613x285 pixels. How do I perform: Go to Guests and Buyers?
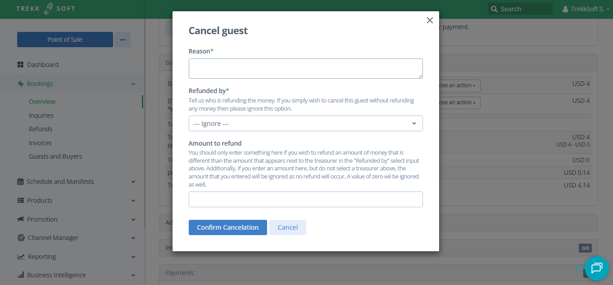[x=55, y=156]
